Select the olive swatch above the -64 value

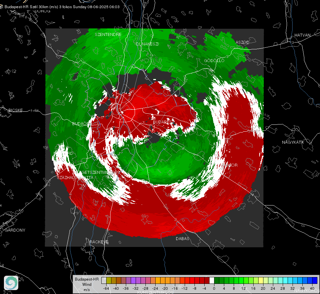point(109,280)
